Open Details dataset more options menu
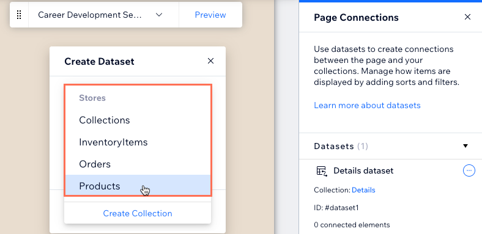This screenshot has width=482, height=234. 469,170
